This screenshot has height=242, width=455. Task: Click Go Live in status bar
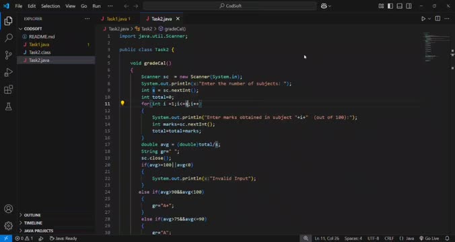429,239
